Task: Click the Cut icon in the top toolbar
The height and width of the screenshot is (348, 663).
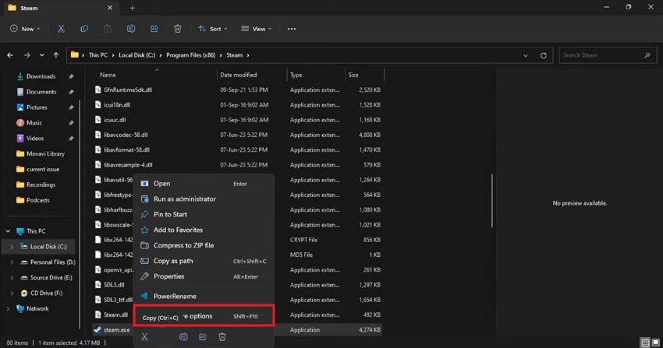Action: (x=61, y=29)
